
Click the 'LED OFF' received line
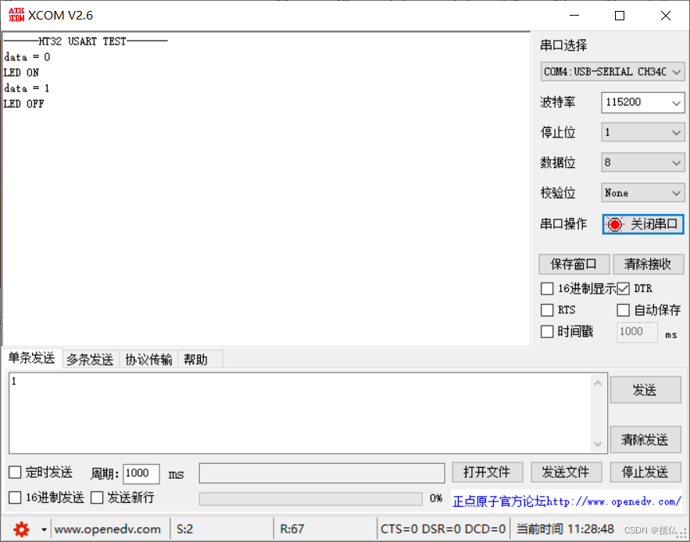(23, 105)
